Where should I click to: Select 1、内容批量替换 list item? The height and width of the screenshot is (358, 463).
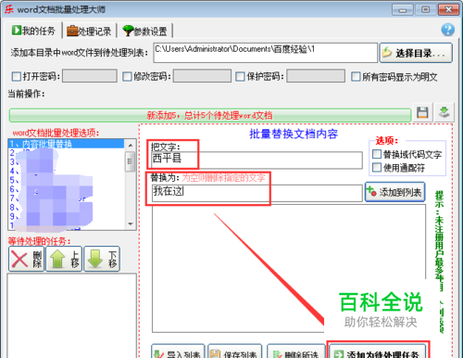(67, 144)
